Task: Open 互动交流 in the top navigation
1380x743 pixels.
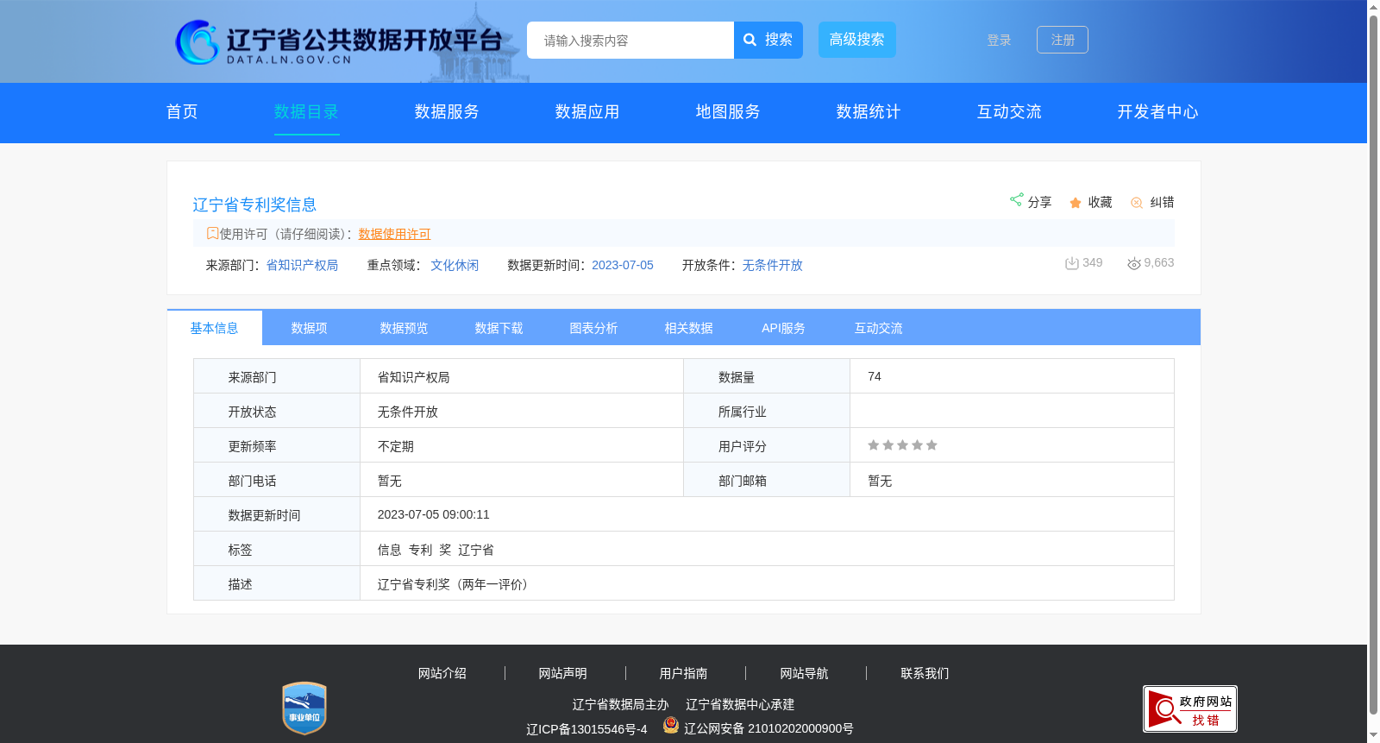Action: (x=1009, y=112)
